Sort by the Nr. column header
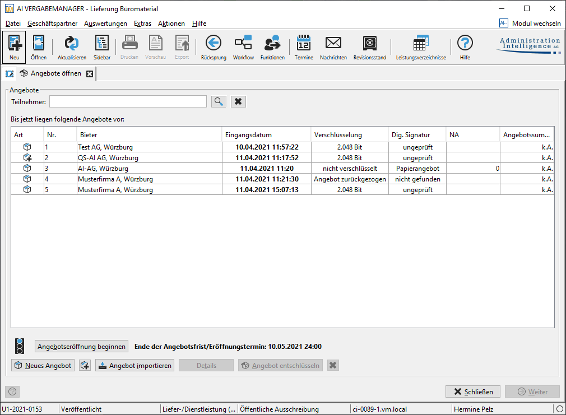 (x=61, y=134)
